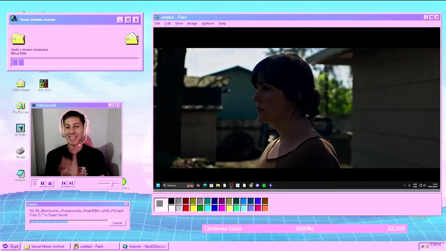
Task: Open the File Explorer desktop icon
Action: tap(21, 108)
